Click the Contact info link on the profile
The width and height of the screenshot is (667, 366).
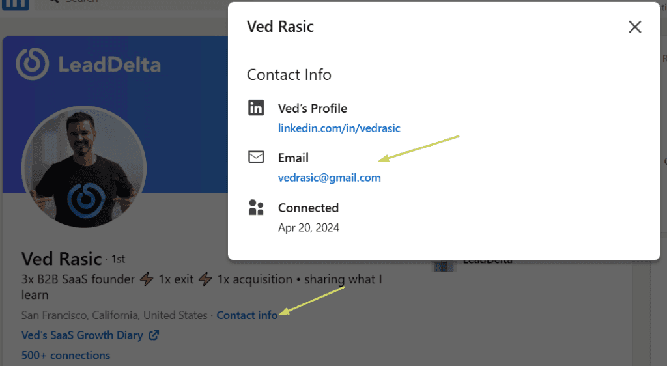247,315
